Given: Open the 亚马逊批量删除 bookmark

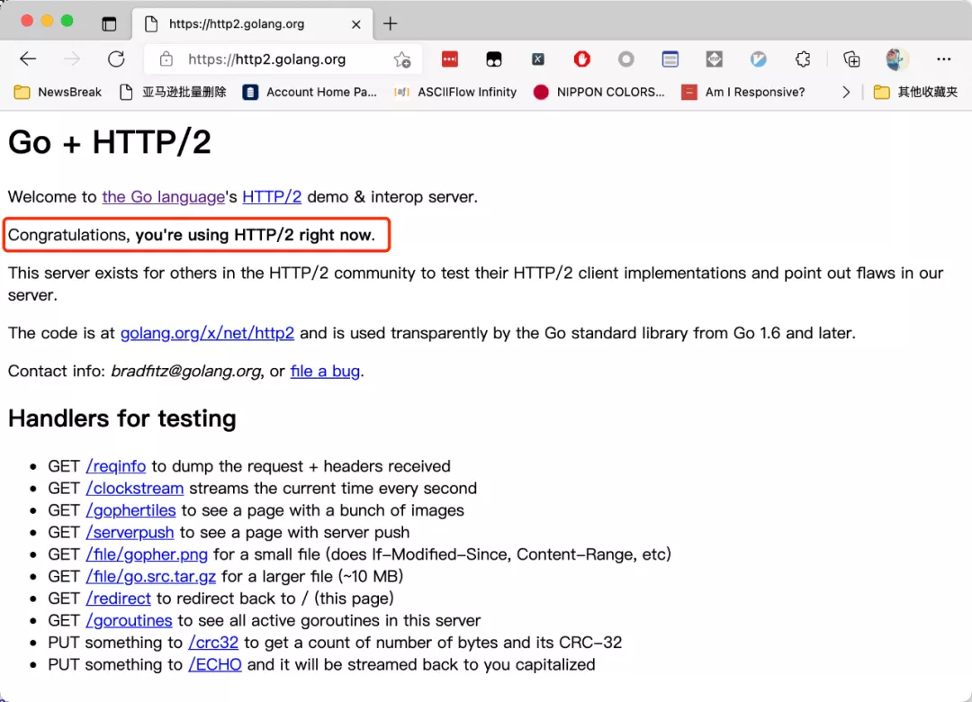Looking at the screenshot, I should pyautogui.click(x=173, y=93).
